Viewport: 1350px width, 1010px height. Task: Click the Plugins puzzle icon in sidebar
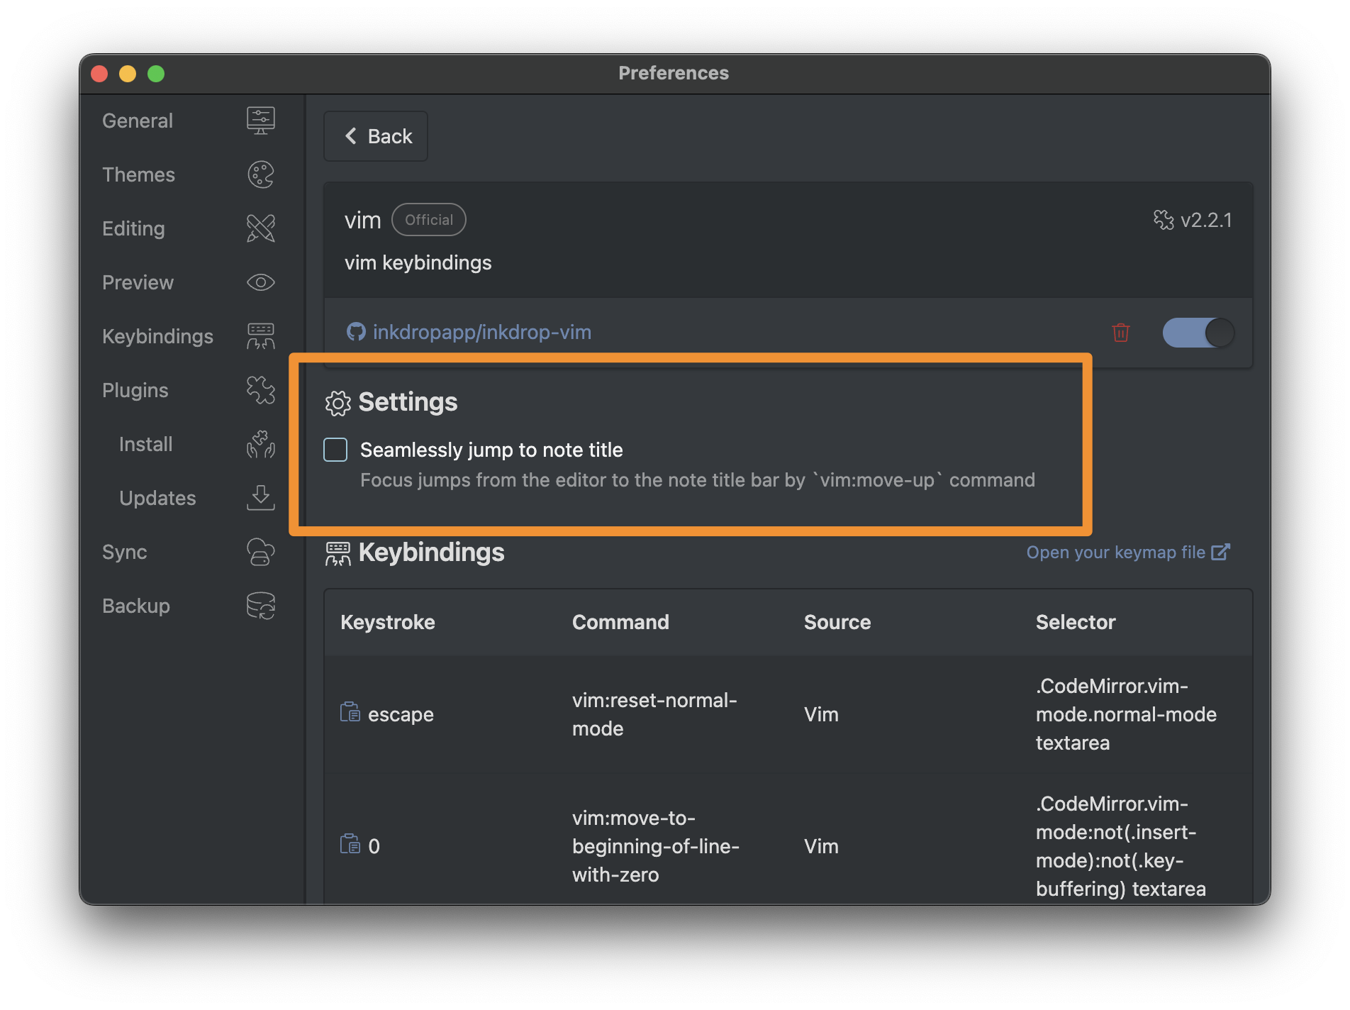[260, 390]
